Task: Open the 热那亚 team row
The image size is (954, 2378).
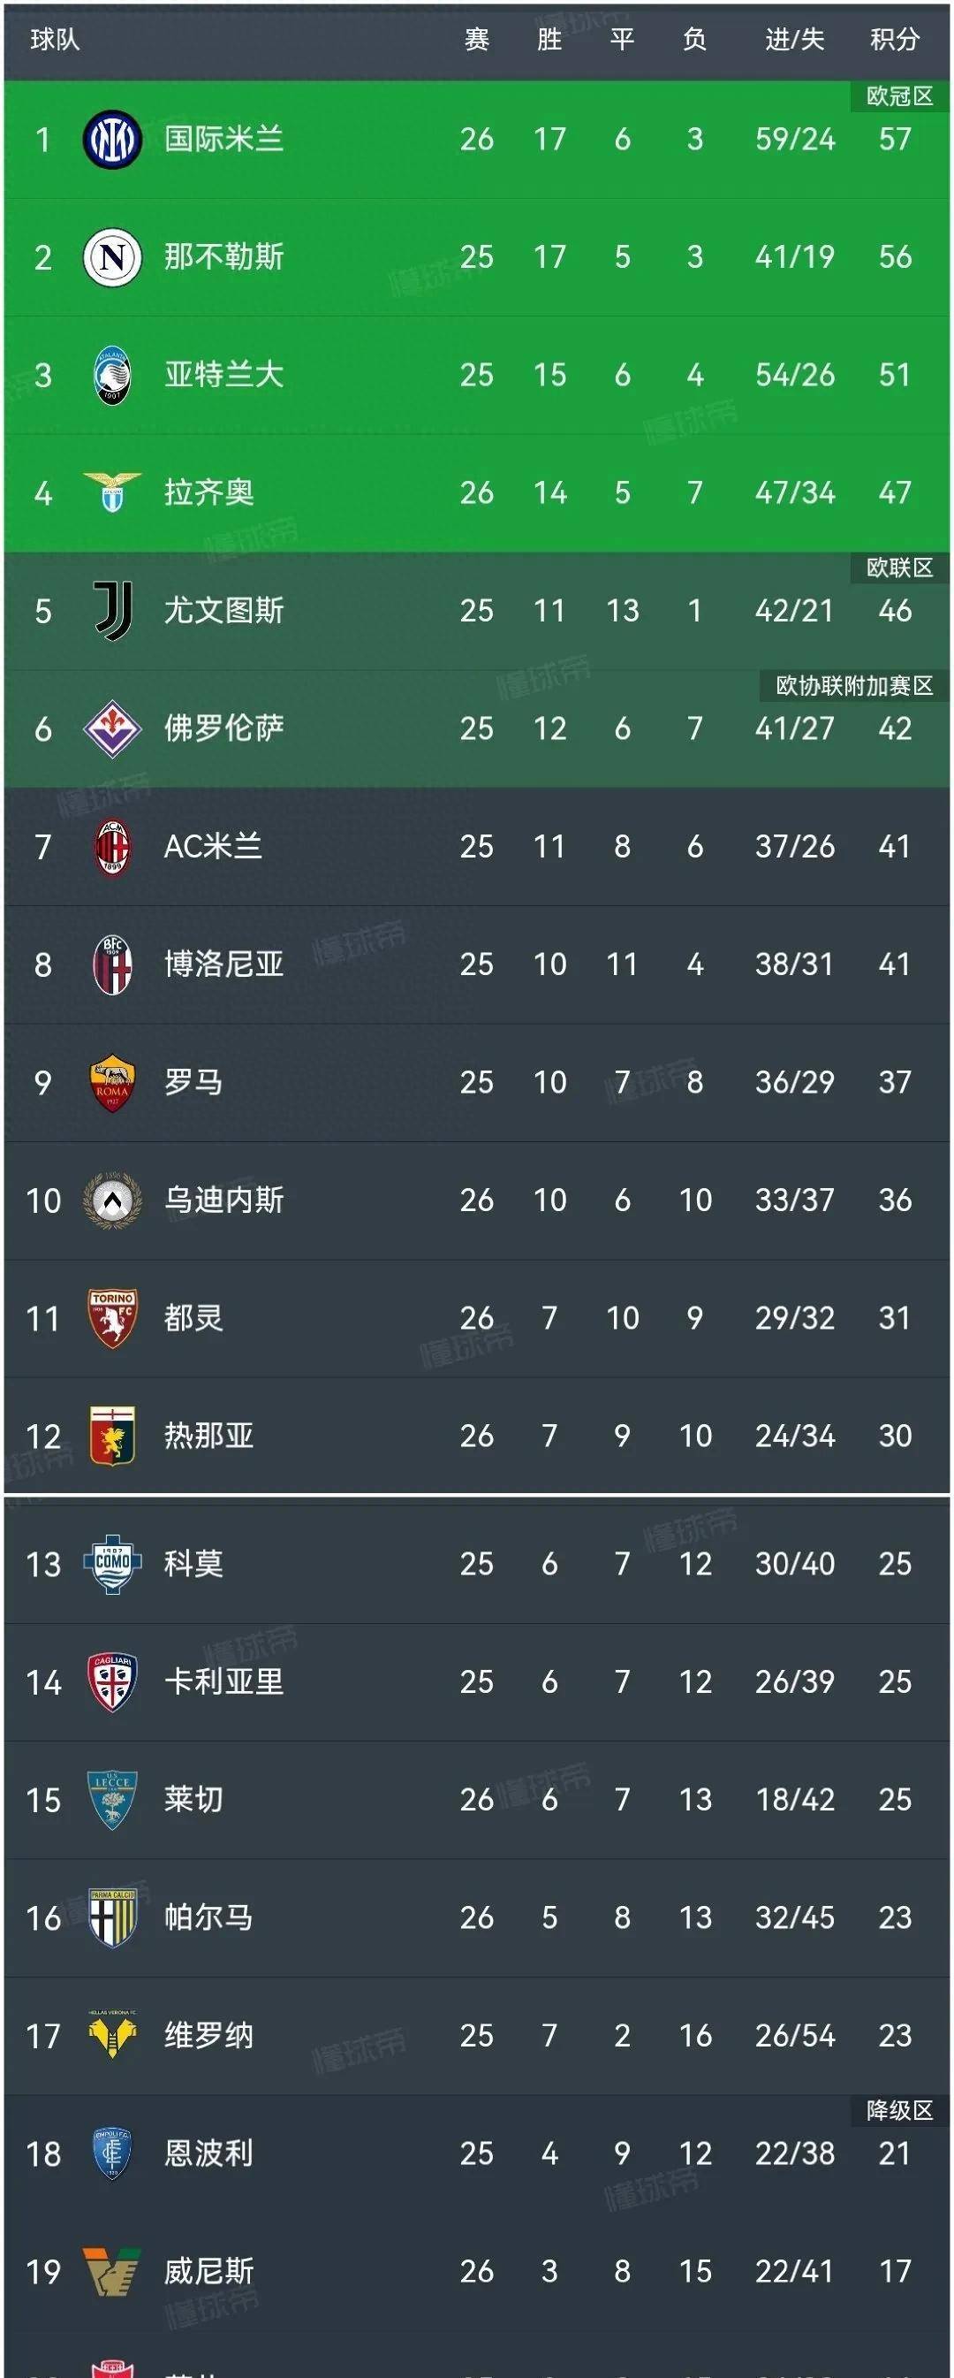Action: click(477, 1437)
